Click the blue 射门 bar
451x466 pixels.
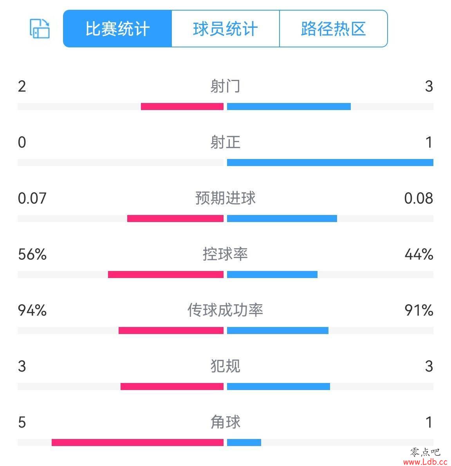tap(289, 107)
